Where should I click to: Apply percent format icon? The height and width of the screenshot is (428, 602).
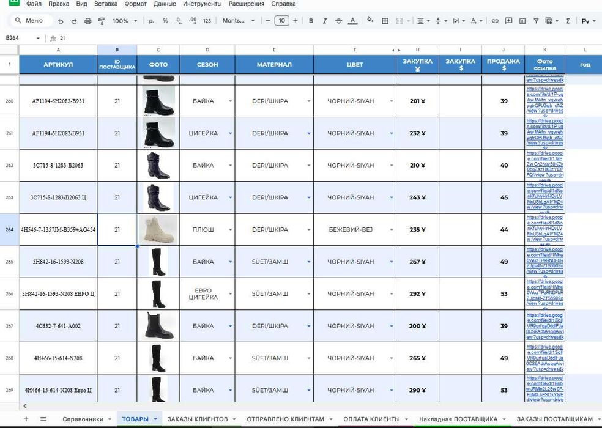[165, 21]
